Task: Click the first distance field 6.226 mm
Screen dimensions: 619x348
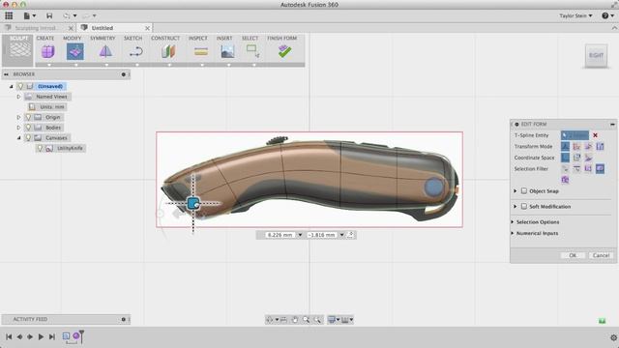Action: [280, 235]
